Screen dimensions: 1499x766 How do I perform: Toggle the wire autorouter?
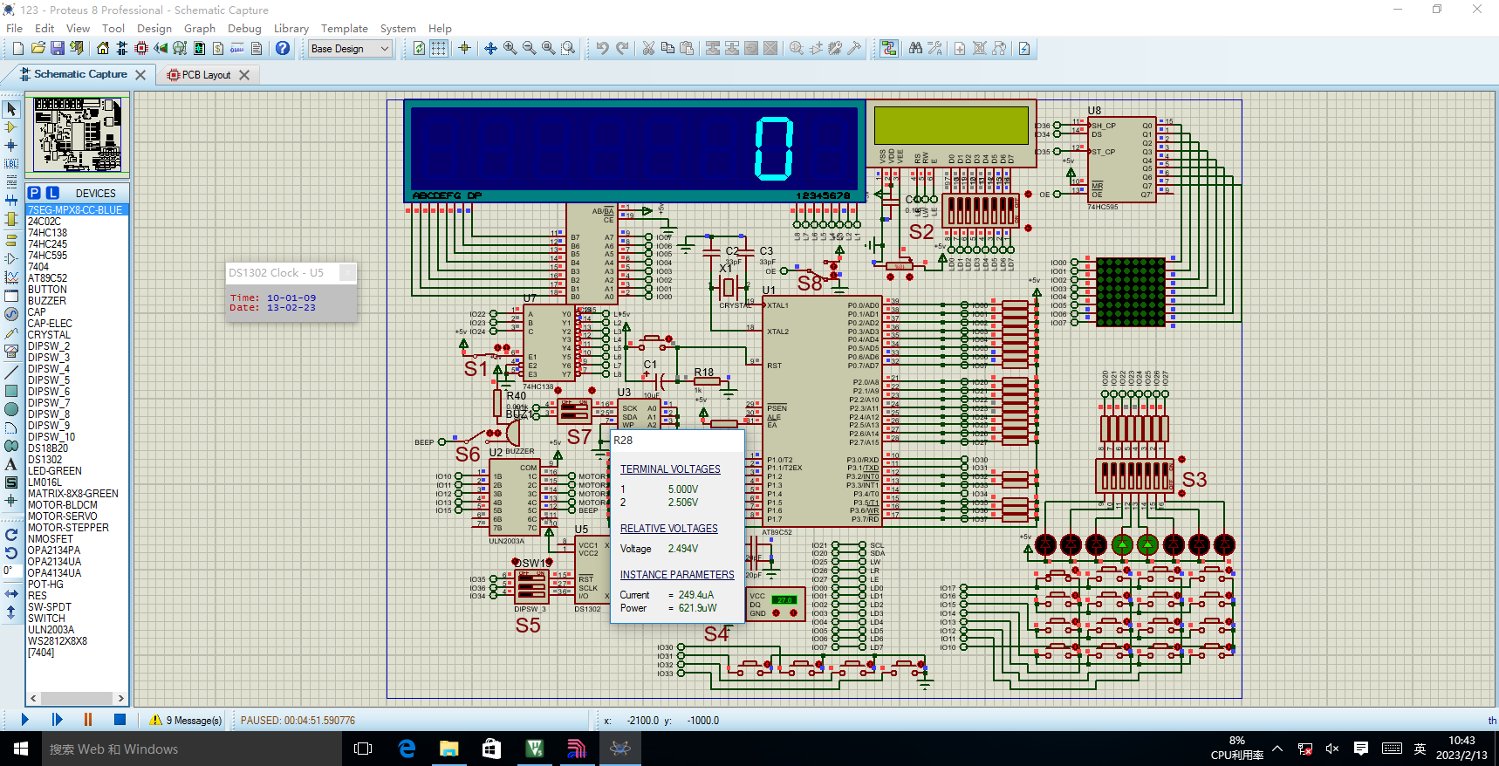[x=888, y=49]
